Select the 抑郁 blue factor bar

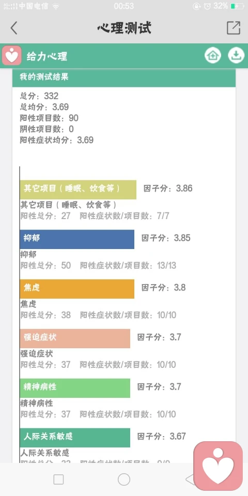77,239
